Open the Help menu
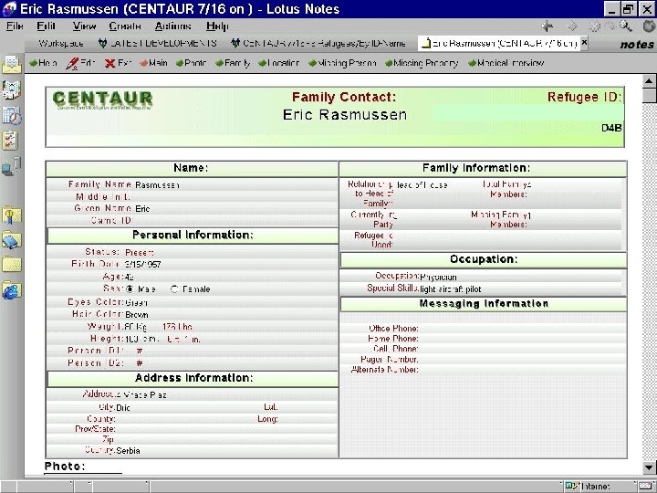This screenshot has width=657, height=493. [x=217, y=26]
